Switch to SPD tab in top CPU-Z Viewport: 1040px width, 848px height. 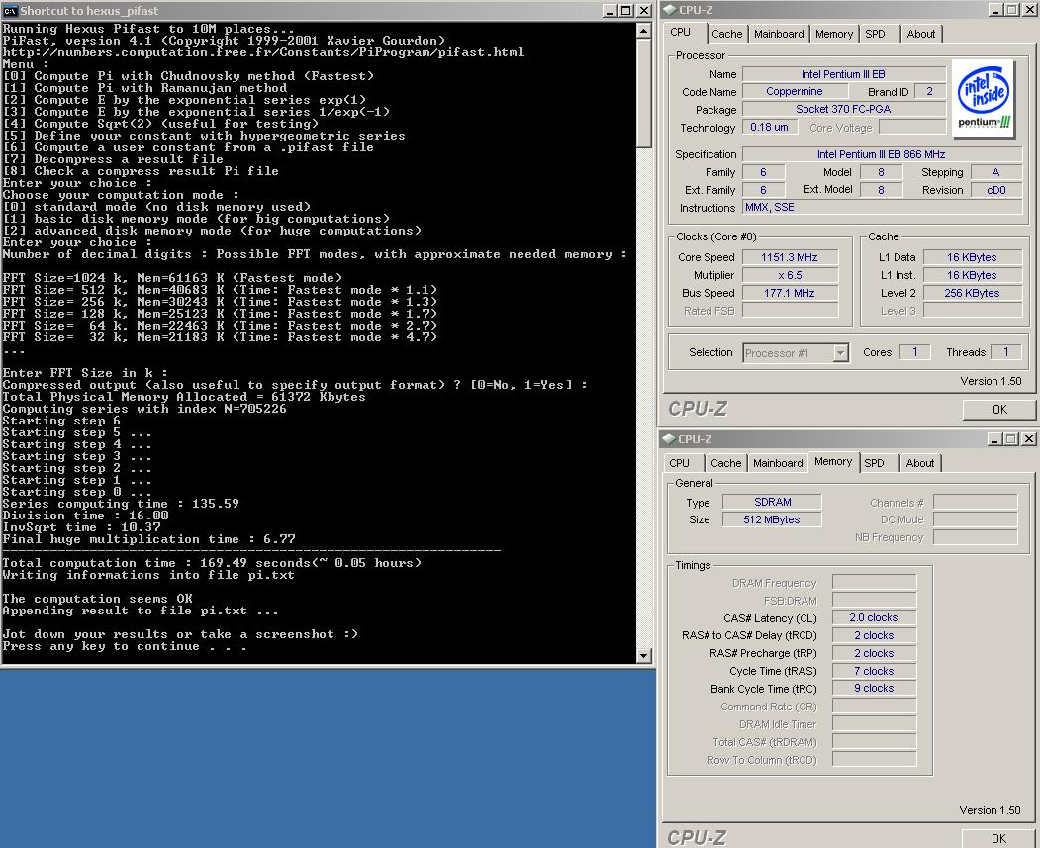coord(875,34)
